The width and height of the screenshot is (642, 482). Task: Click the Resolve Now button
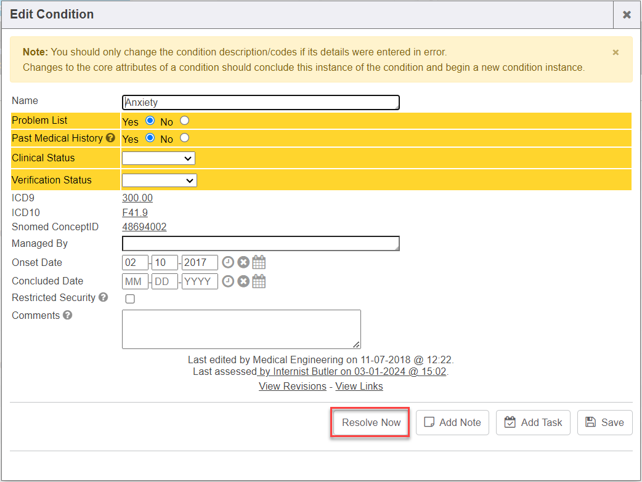coord(371,422)
